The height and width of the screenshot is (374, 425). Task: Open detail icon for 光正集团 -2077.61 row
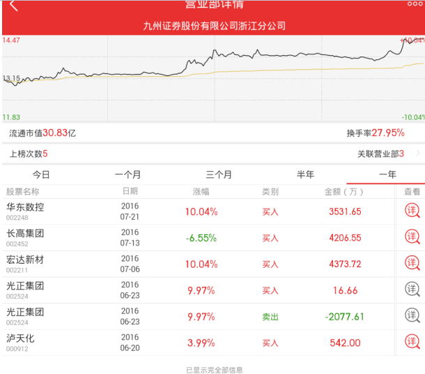pyautogui.click(x=412, y=315)
